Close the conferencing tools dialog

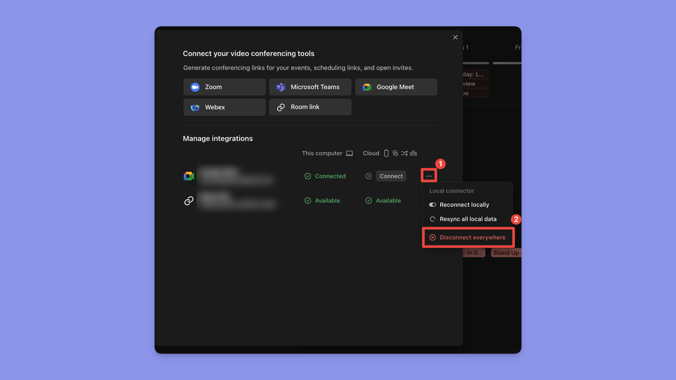[x=455, y=37]
